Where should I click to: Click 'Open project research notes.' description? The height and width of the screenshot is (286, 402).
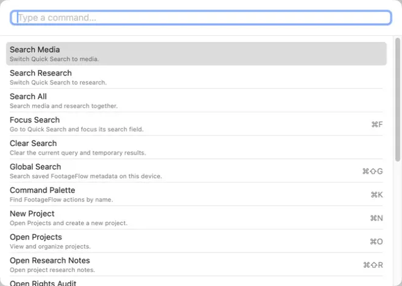(x=52, y=270)
